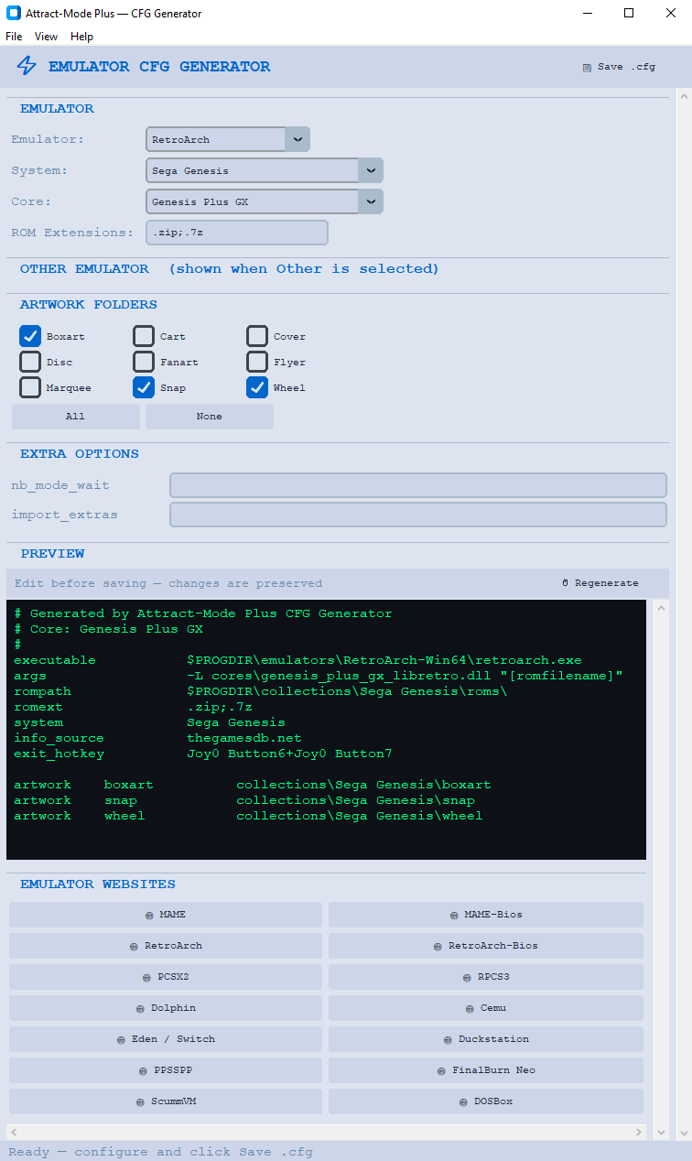Image resolution: width=692 pixels, height=1161 pixels.
Task: Open the Eden / Switch website button
Action: [166, 1039]
